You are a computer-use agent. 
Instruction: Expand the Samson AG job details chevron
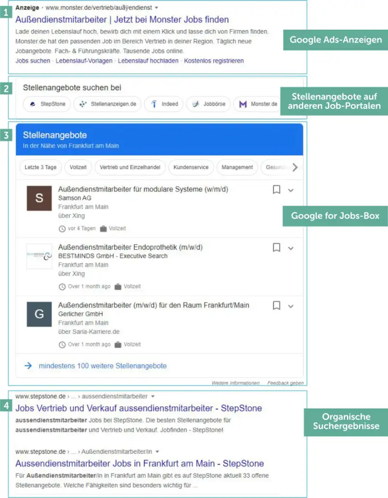291,190
